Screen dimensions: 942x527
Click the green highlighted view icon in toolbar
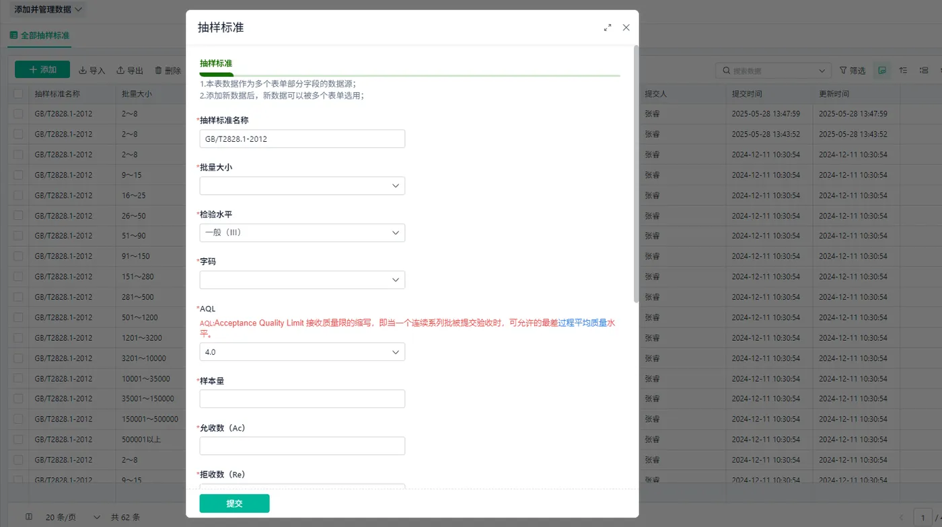click(882, 71)
